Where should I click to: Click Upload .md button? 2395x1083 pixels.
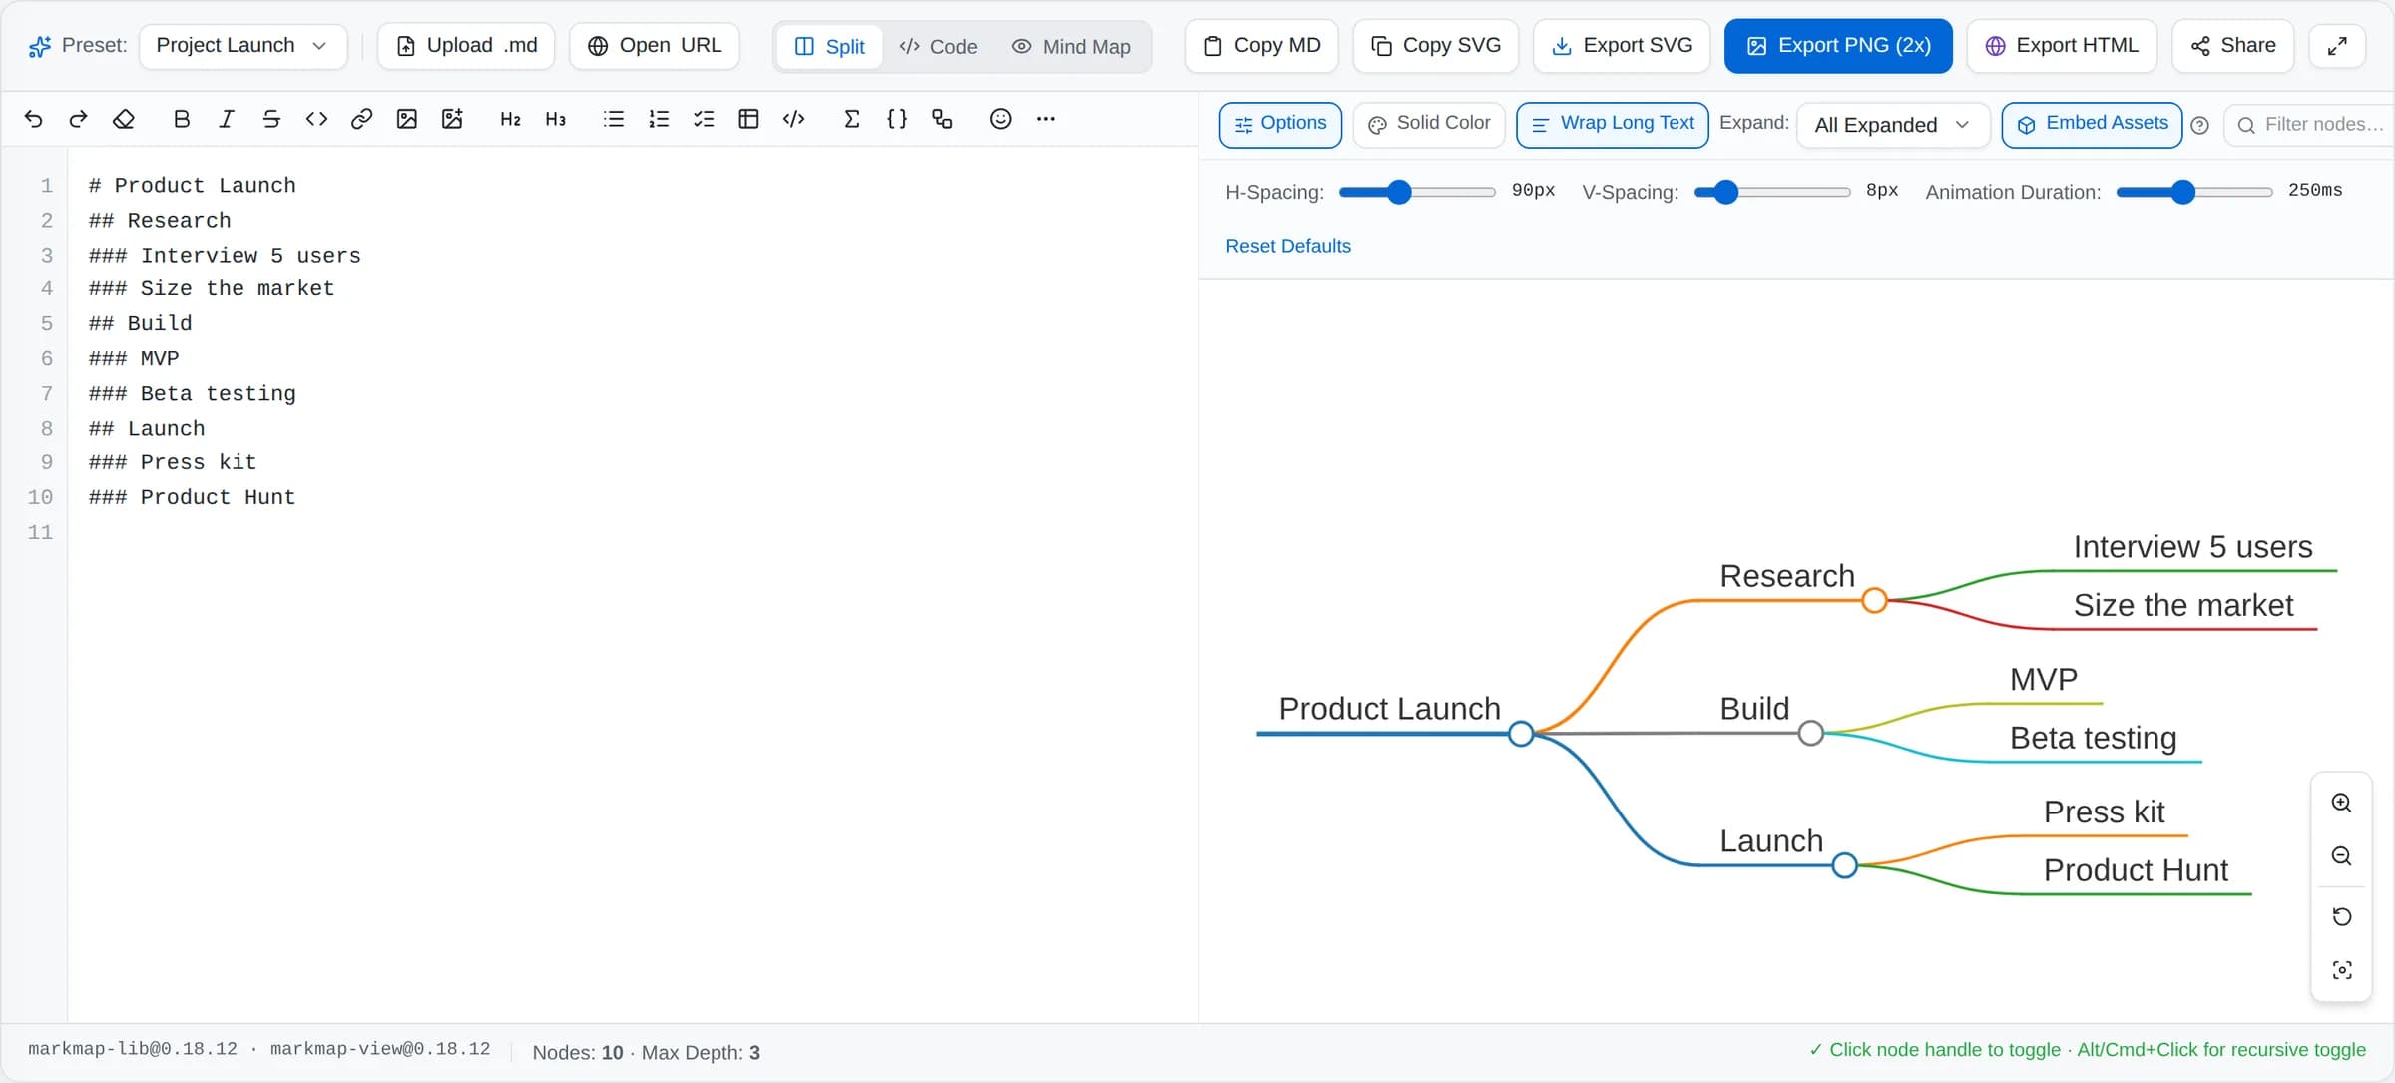pos(466,46)
